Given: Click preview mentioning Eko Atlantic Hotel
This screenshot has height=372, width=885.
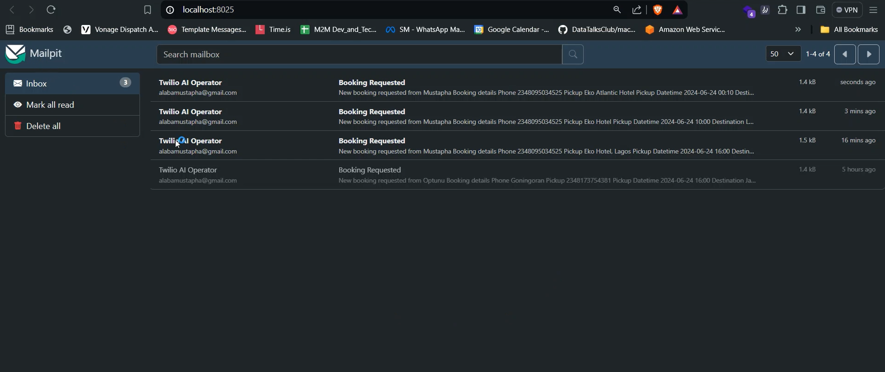Looking at the screenshot, I should click(x=546, y=93).
